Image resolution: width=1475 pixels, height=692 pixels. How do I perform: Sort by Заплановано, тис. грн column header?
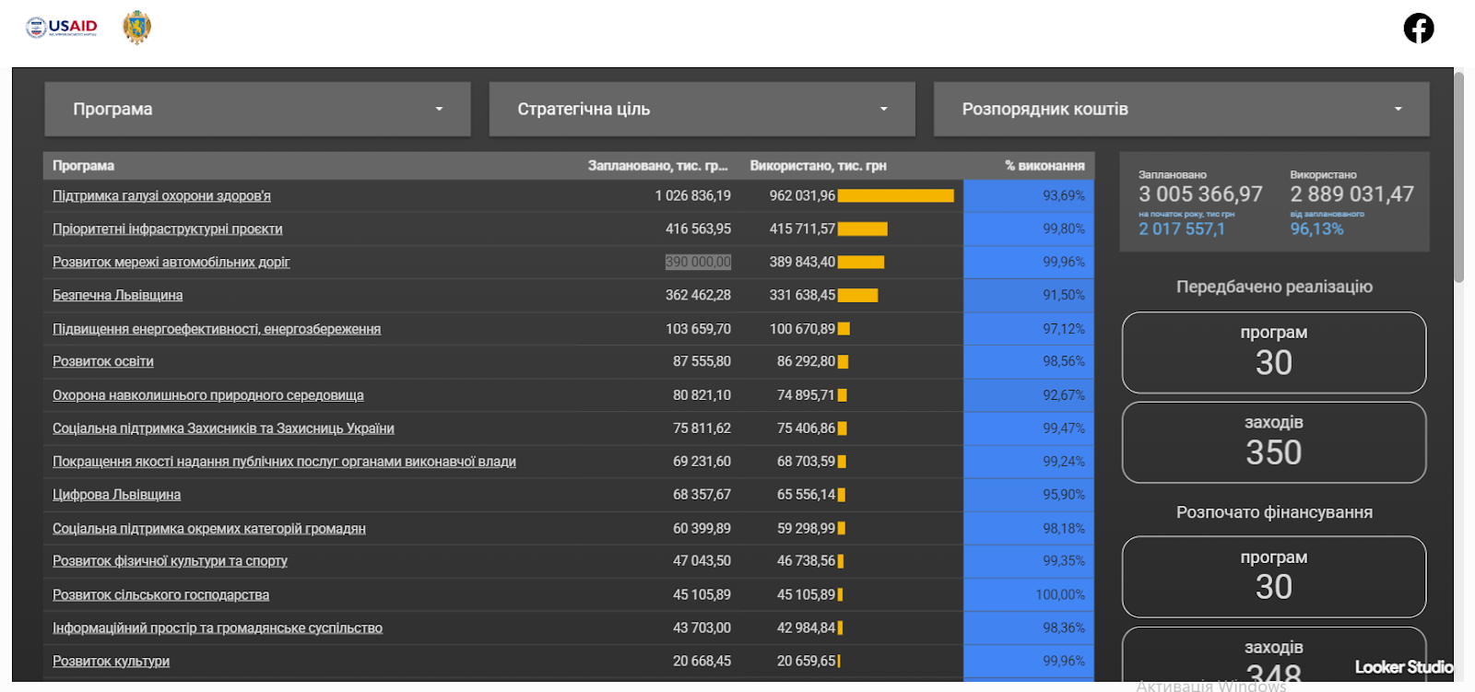(x=658, y=166)
